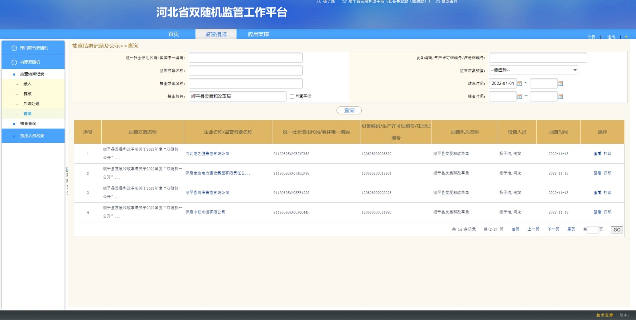636x320 pixels.
Task: Click 查看 for 河北电之健售电有限公司
Action: (597, 154)
